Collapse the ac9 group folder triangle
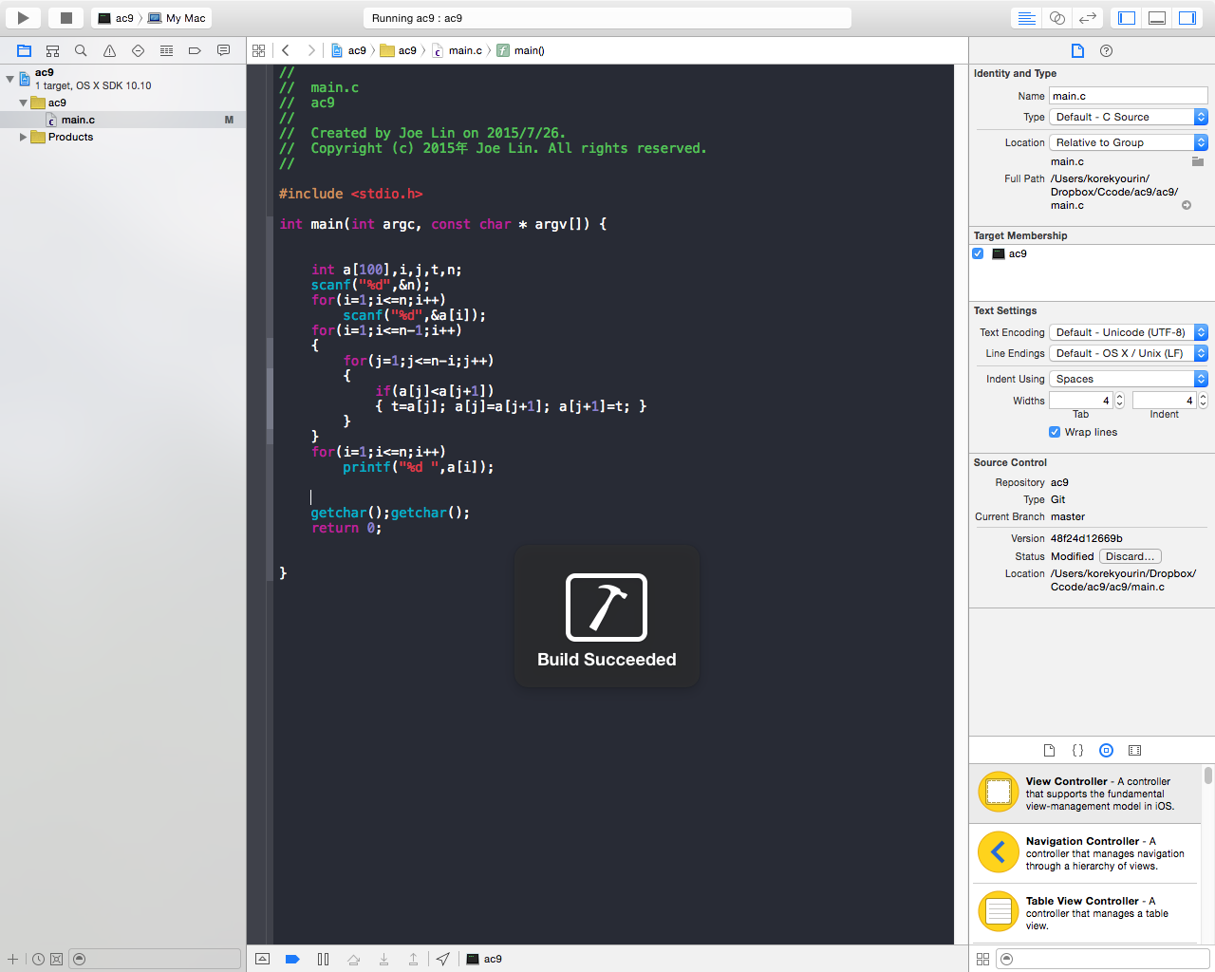 (x=23, y=103)
